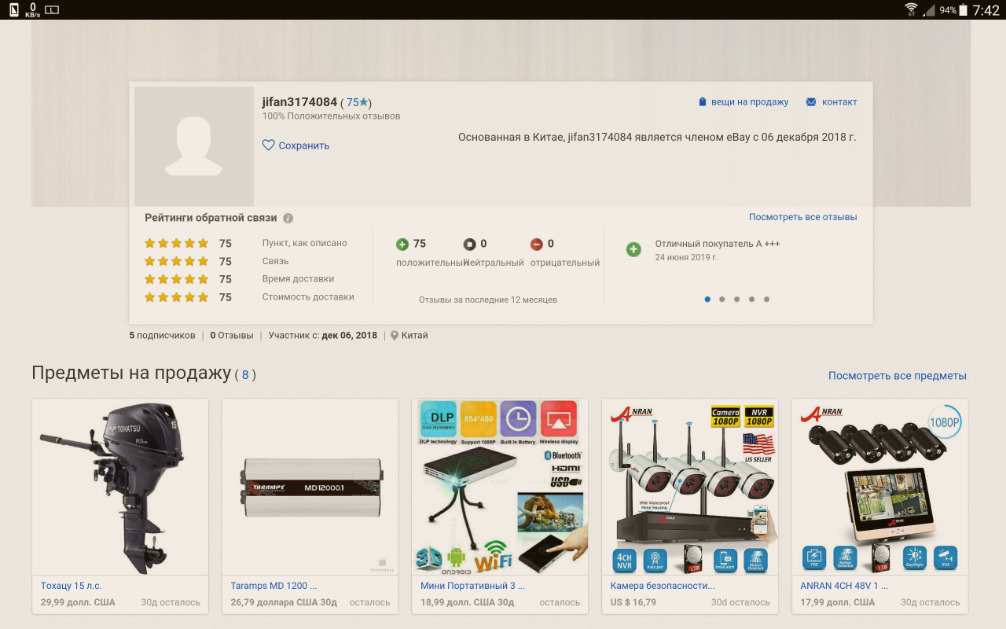
Task: Select the last feedback carousel dot
Action: click(766, 300)
